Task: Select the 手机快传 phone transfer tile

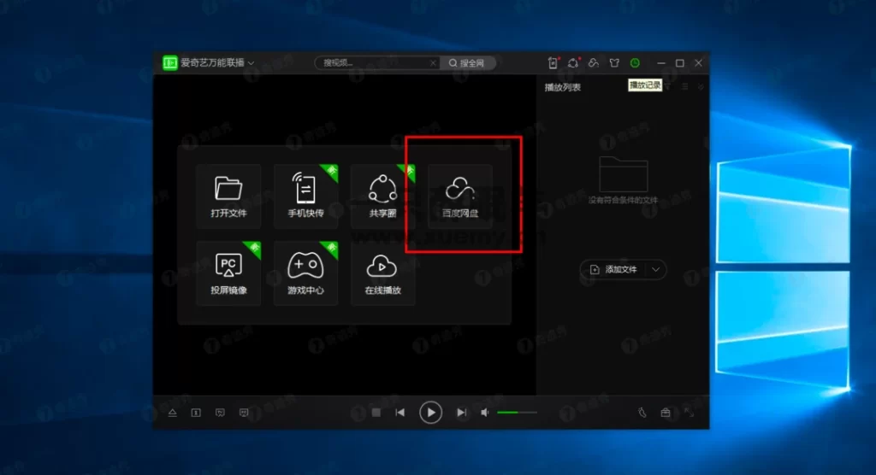Action: (x=305, y=196)
